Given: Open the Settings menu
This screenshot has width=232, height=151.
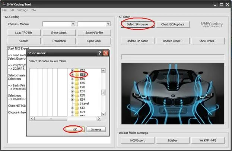Looking at the screenshot, I should coord(22,10).
